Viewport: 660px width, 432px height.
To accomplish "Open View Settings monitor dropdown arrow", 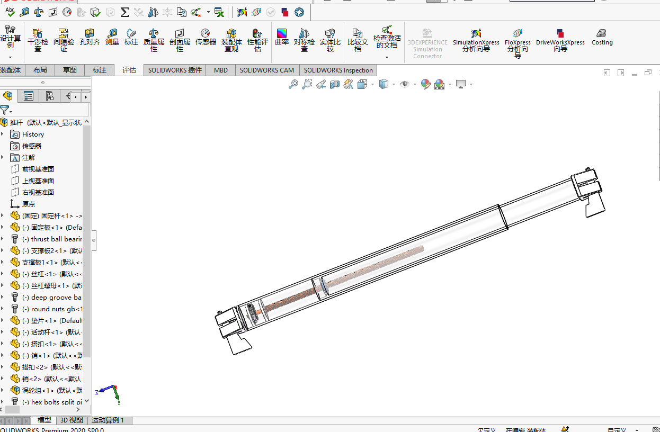I will (470, 85).
